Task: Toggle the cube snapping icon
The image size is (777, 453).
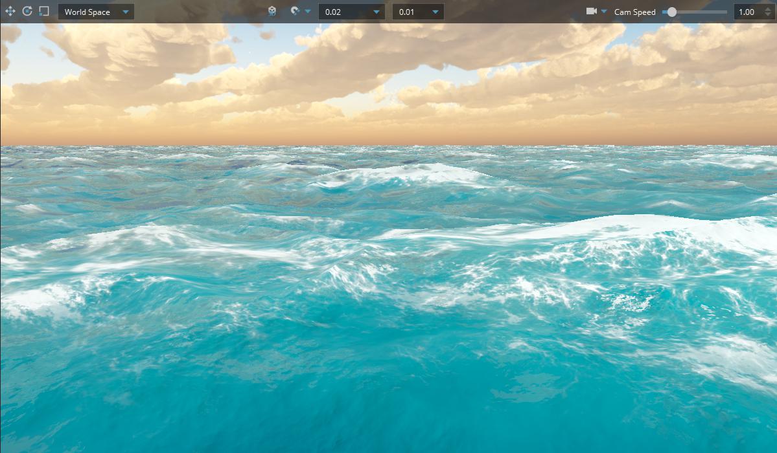Action: pyautogui.click(x=272, y=12)
